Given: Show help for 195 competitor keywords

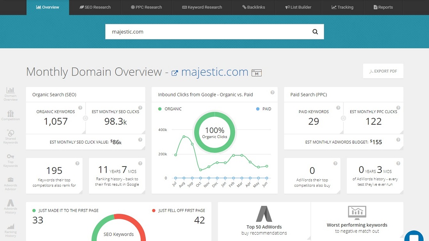Looking at the screenshot, I should tap(78, 163).
